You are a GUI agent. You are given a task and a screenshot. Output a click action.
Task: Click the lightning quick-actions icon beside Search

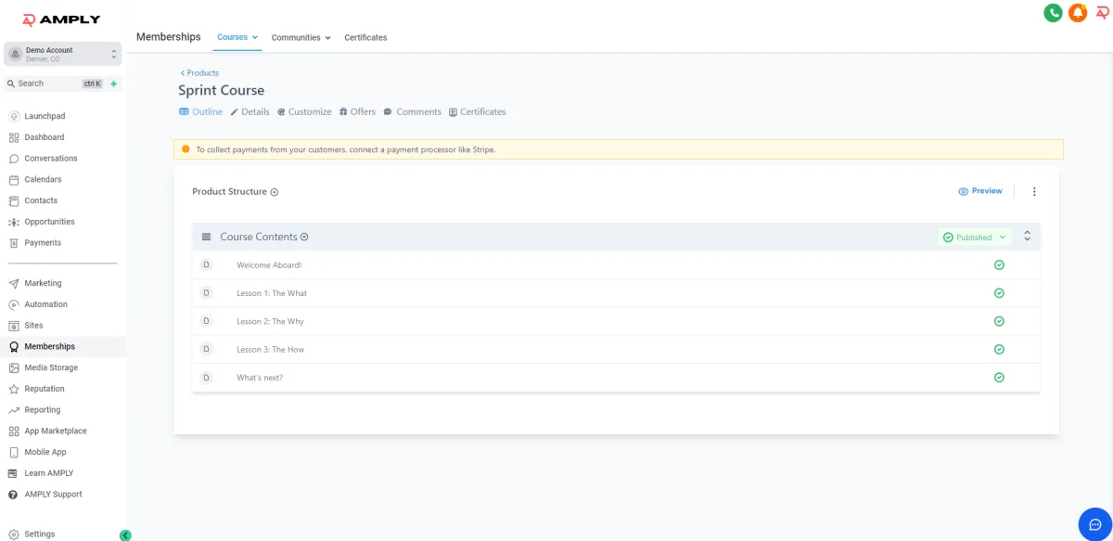114,84
